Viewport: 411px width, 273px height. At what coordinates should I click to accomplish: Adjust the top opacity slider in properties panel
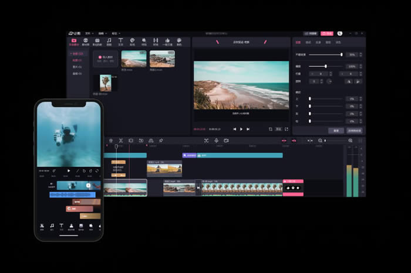tap(341, 54)
